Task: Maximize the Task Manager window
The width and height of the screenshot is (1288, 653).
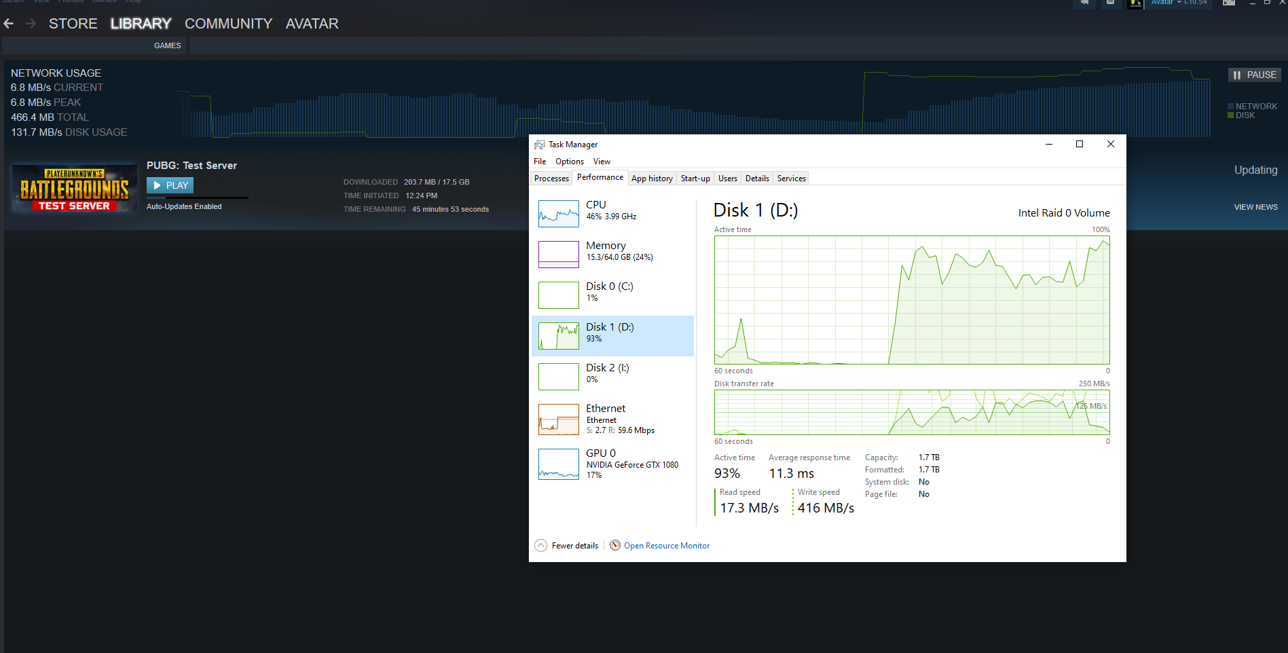Action: (x=1080, y=144)
